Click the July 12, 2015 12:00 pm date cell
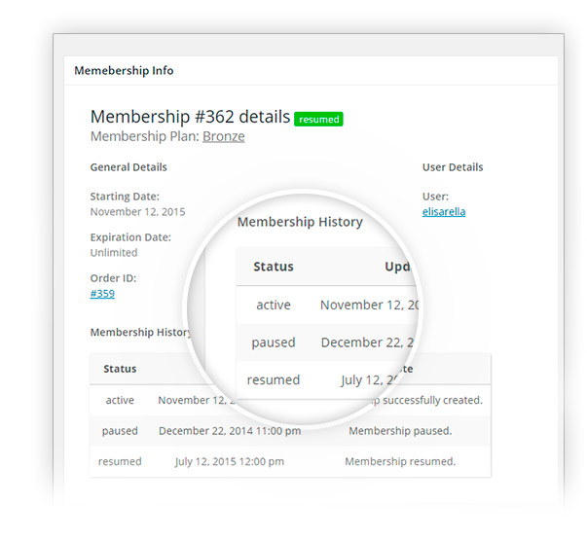 230,461
